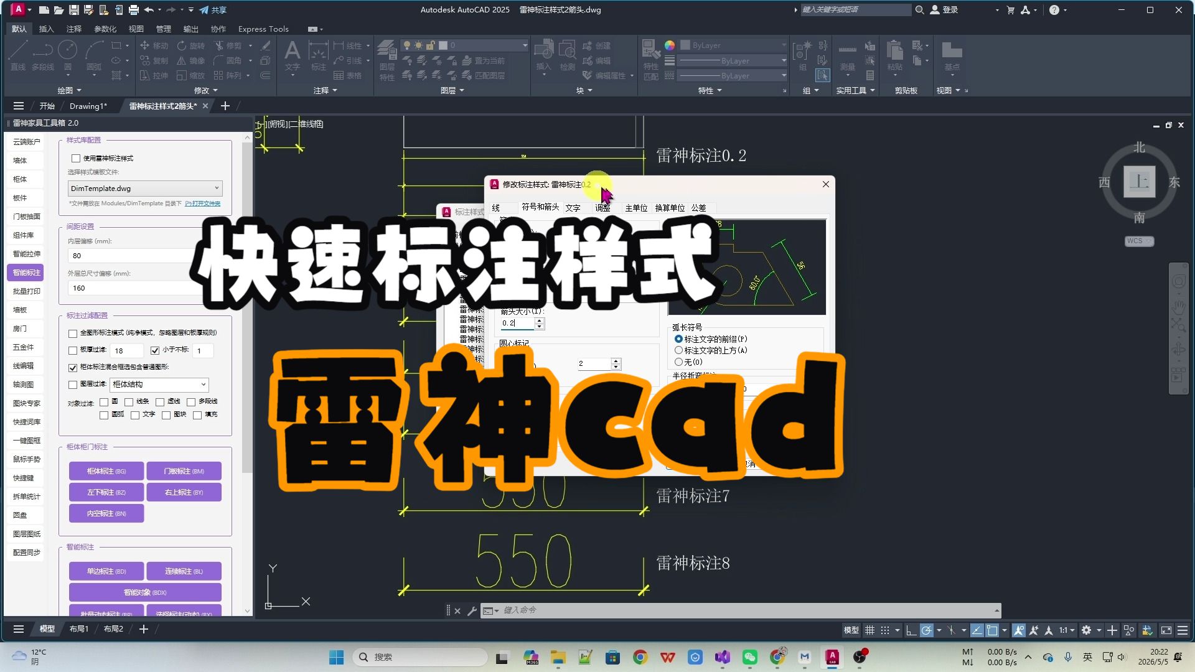This screenshot has height=672, width=1195.
Task: Expand the 注释 ribbon panel
Action: coord(325,91)
